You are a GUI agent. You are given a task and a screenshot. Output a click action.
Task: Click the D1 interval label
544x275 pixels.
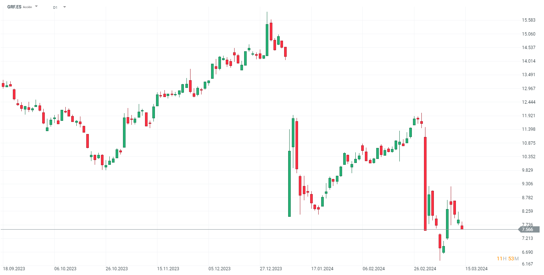[x=55, y=7]
